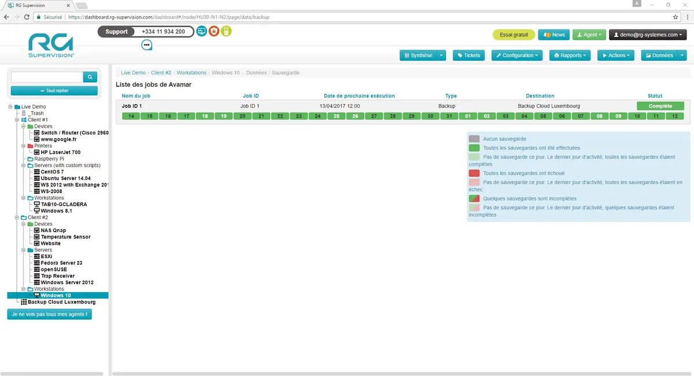
Task: Select the Windows Server 2012 node
Action: (67, 282)
